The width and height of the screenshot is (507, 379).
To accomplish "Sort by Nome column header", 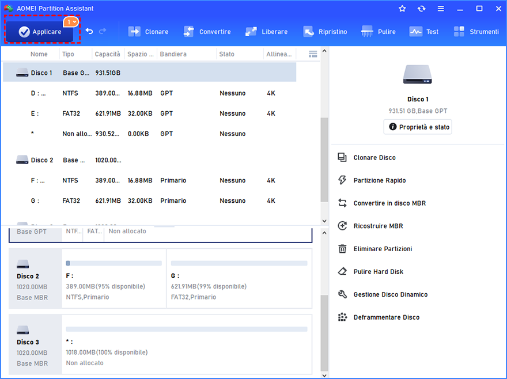I will (x=39, y=54).
